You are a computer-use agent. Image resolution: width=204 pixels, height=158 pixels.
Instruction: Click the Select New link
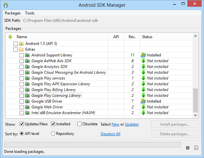pyautogui.click(x=115, y=124)
